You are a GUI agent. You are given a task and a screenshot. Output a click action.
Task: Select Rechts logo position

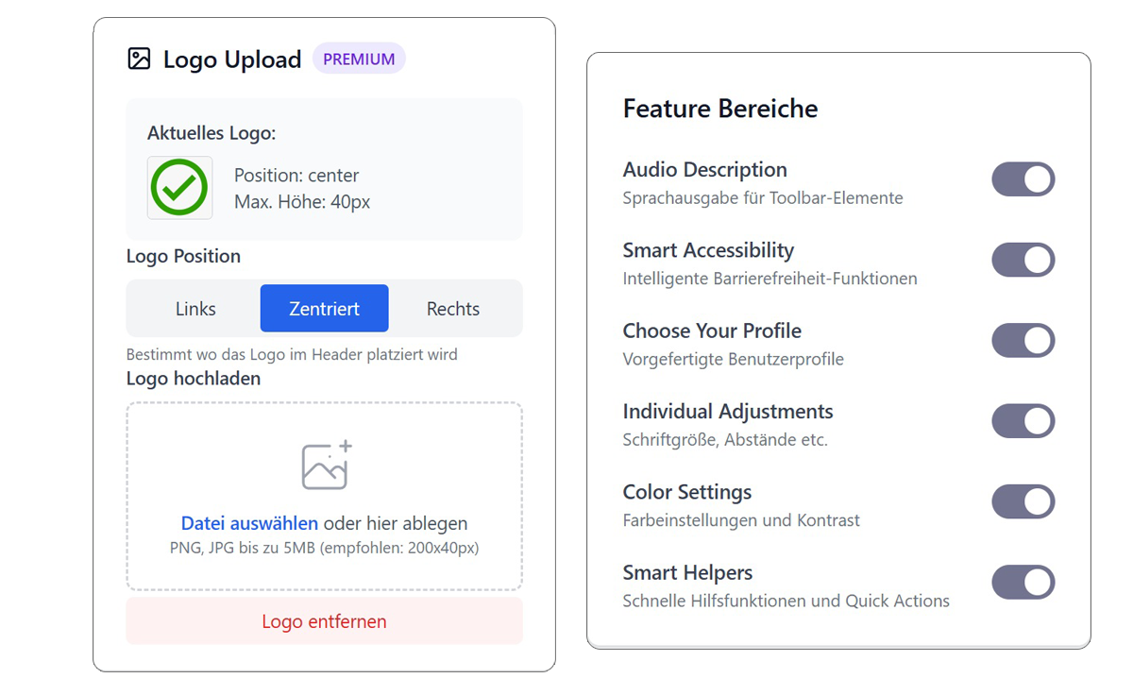[x=453, y=309]
